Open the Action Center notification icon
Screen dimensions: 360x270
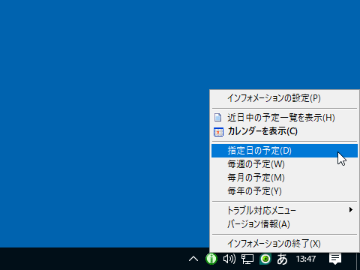pyautogui.click(x=335, y=259)
